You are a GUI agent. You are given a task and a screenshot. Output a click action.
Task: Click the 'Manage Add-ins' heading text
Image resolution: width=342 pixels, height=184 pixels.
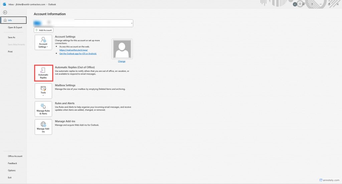[x=65, y=121]
